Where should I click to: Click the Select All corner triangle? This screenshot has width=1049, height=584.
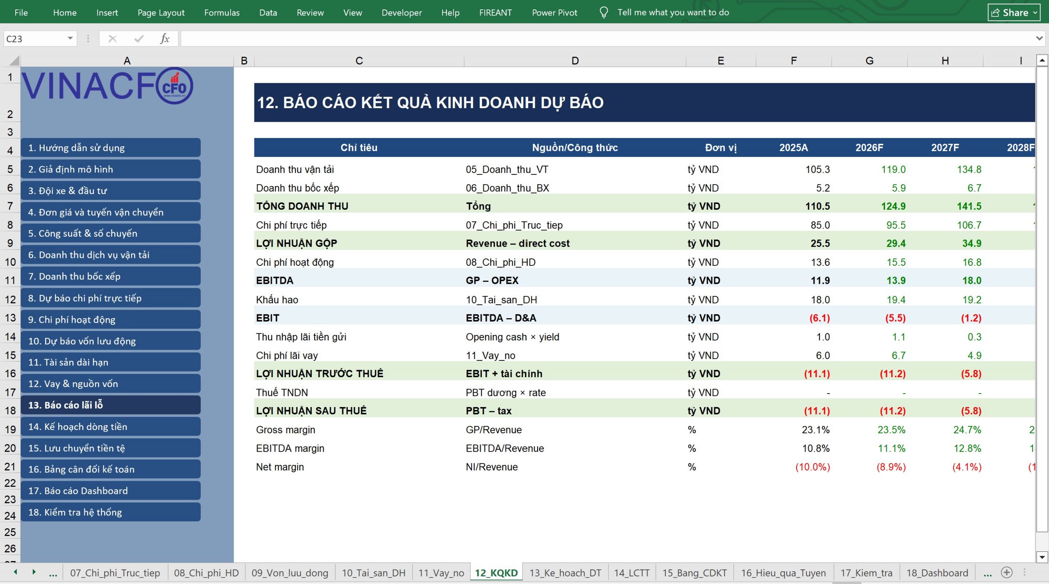(14, 61)
